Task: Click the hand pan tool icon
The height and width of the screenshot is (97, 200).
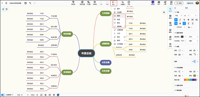Action: pyautogui.click(x=54, y=95)
